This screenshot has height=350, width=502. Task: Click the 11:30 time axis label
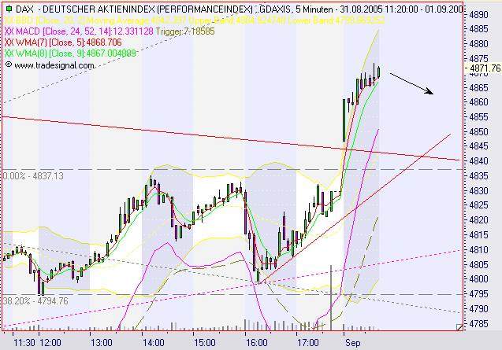click(24, 343)
